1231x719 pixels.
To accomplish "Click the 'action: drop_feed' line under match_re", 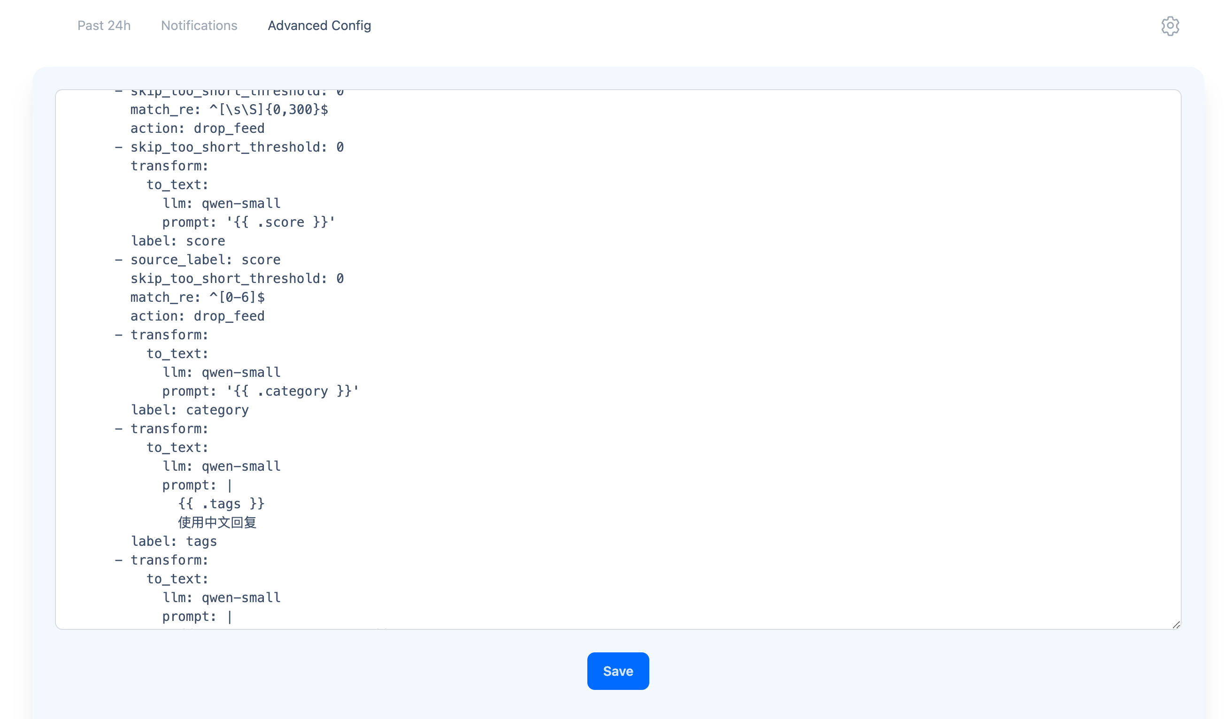I will click(197, 128).
